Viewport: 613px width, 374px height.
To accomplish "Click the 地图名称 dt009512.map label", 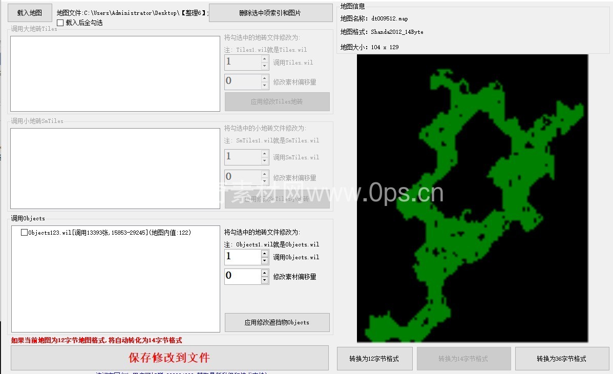I will tap(374, 18).
